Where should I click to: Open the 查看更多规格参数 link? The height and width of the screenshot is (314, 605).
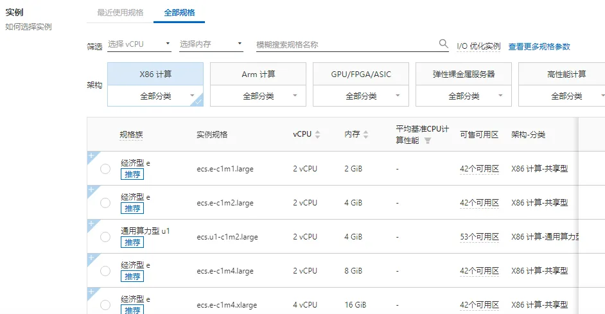coord(539,47)
